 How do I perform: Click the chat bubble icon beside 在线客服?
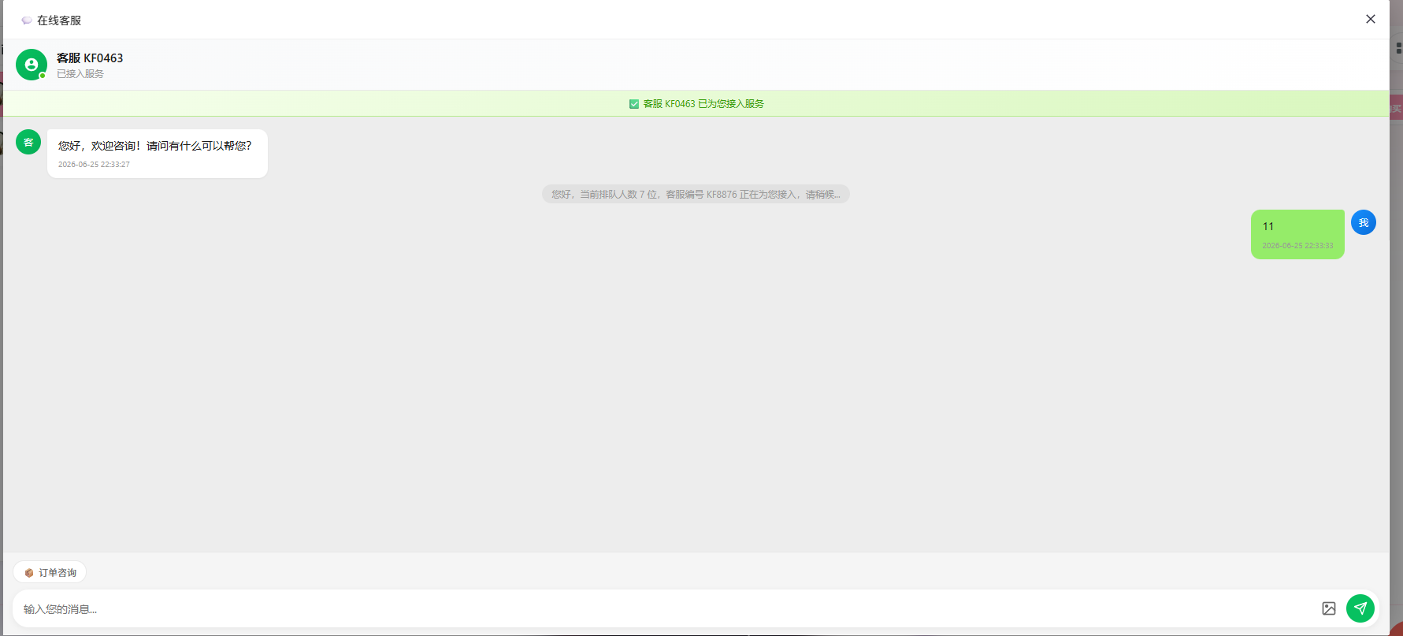coord(27,20)
